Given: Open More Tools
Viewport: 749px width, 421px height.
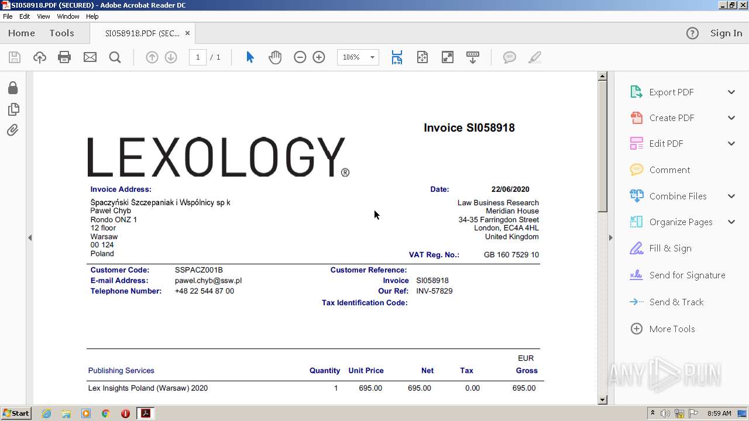Looking at the screenshot, I should tap(672, 329).
